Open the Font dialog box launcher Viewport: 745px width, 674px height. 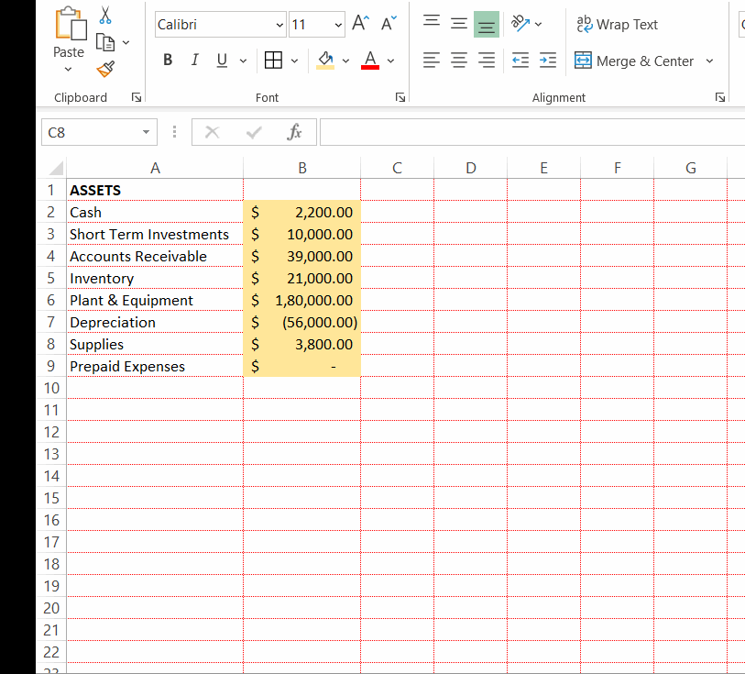click(x=400, y=96)
